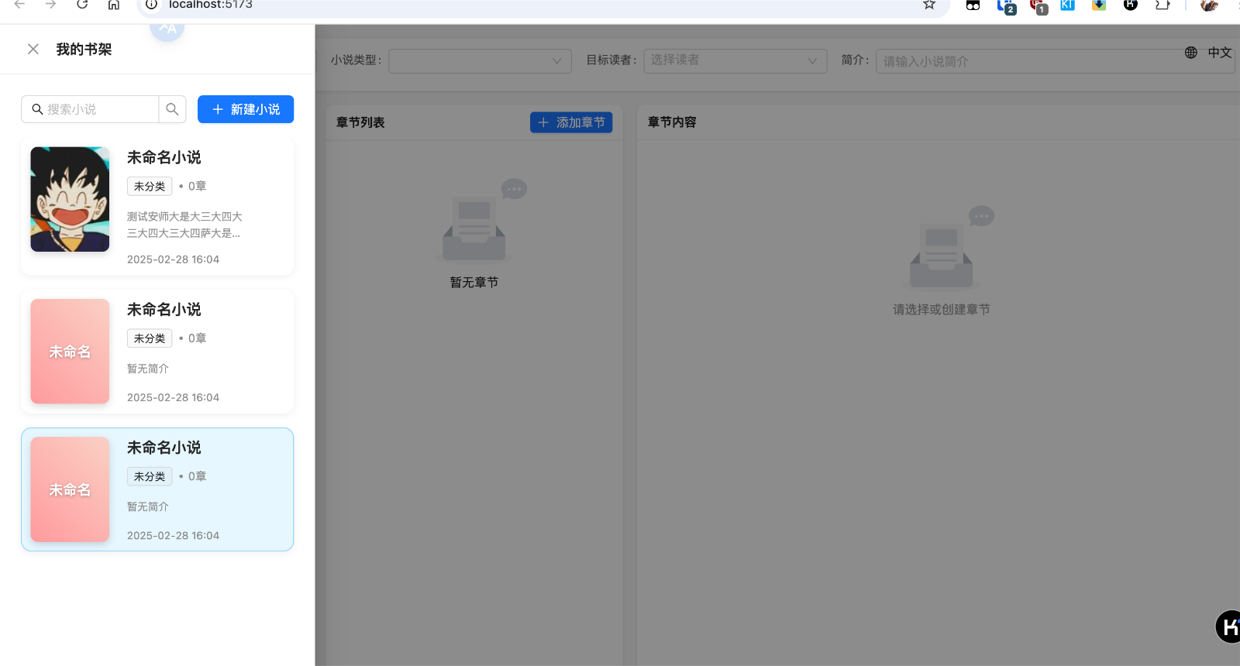Open the browser extensions puzzle icon
1240x666 pixels.
click(1162, 5)
